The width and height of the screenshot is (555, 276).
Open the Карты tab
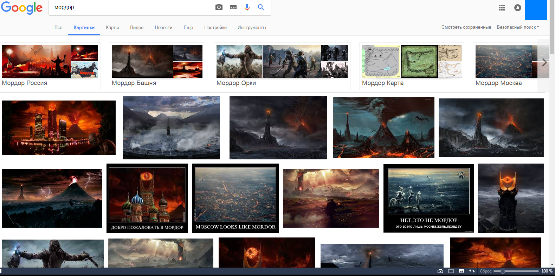[x=112, y=27]
